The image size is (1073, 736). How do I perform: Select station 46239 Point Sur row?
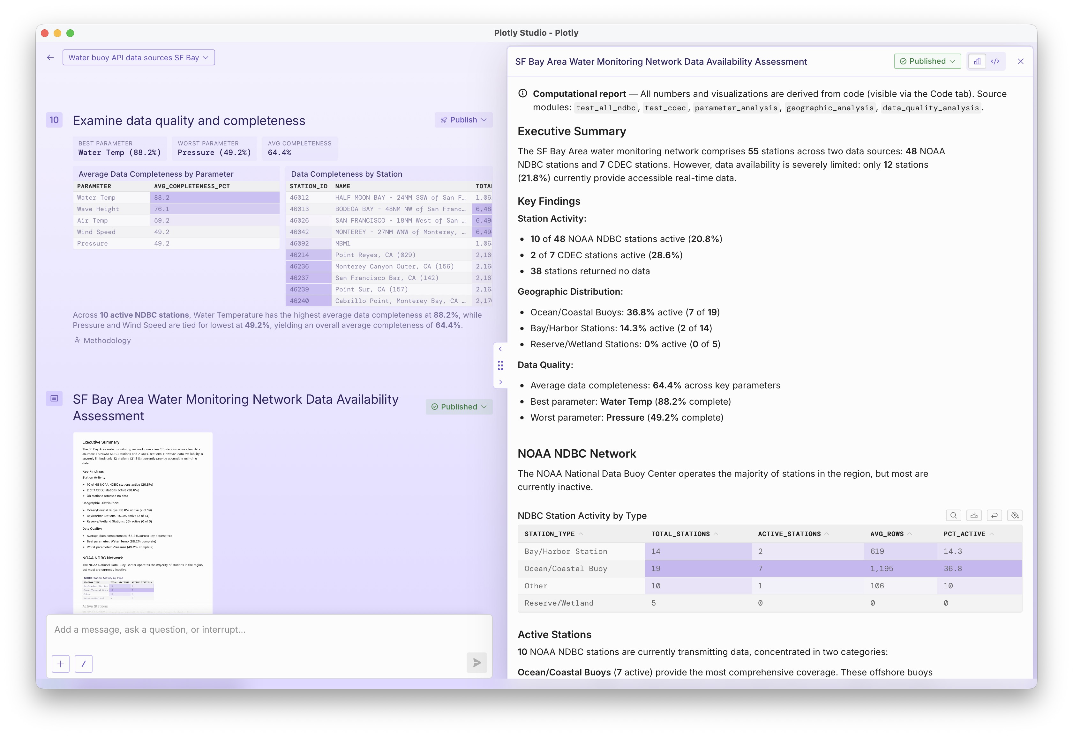(389, 290)
